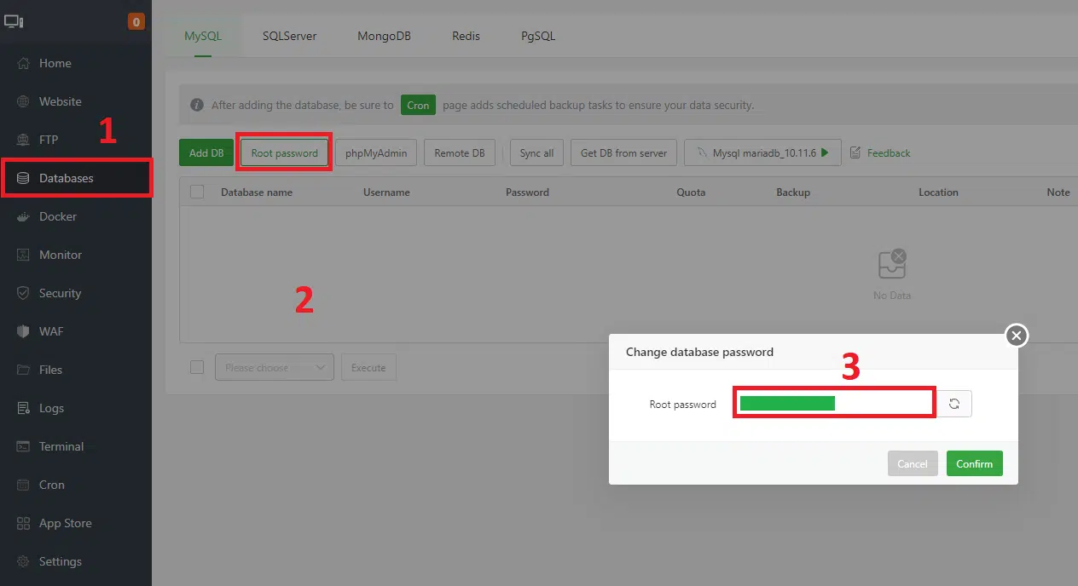Image resolution: width=1078 pixels, height=586 pixels.
Task: Click the Logs document icon
Action: pyautogui.click(x=23, y=408)
